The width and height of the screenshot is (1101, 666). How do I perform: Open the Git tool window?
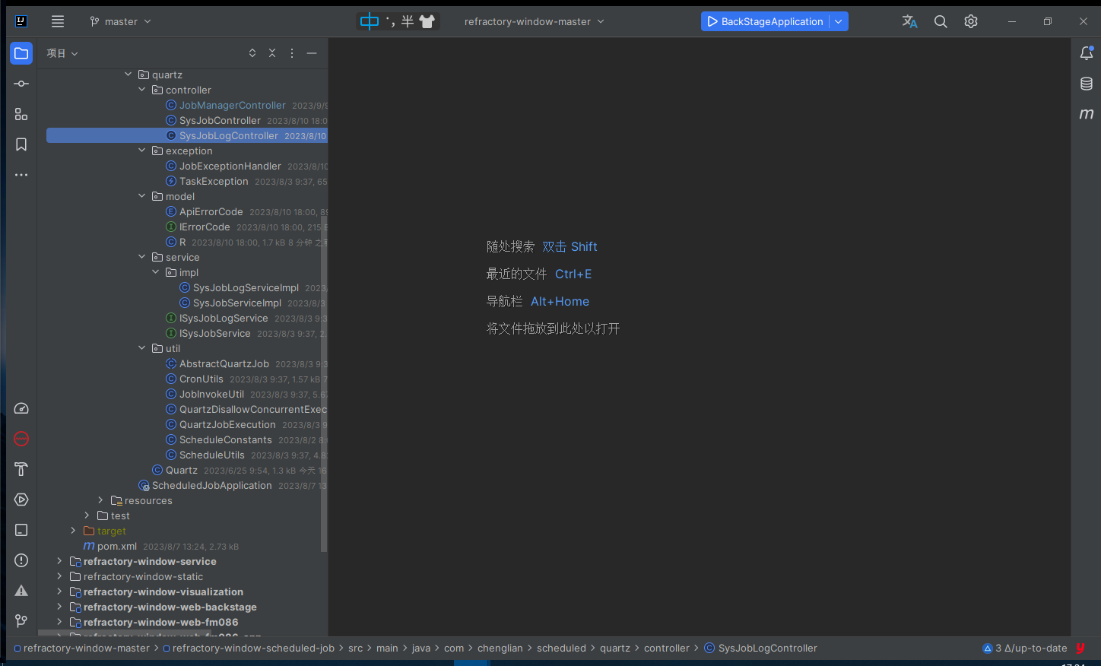21,621
